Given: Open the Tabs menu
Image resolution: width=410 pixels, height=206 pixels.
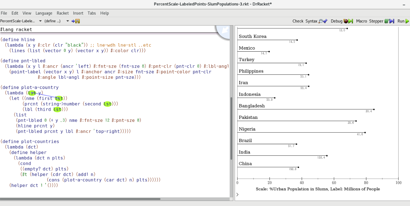Looking at the screenshot, I should [92, 13].
